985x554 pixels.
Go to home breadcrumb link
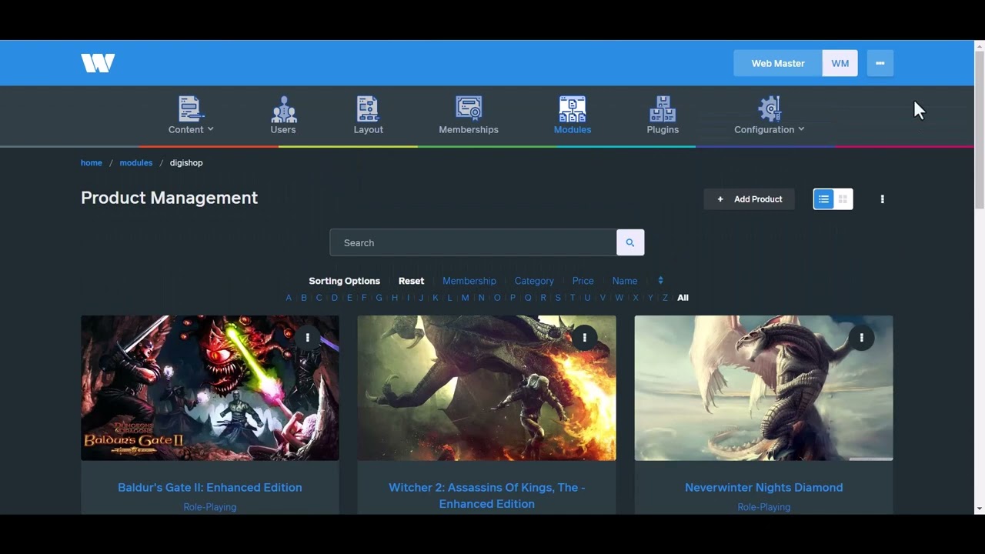coord(92,162)
